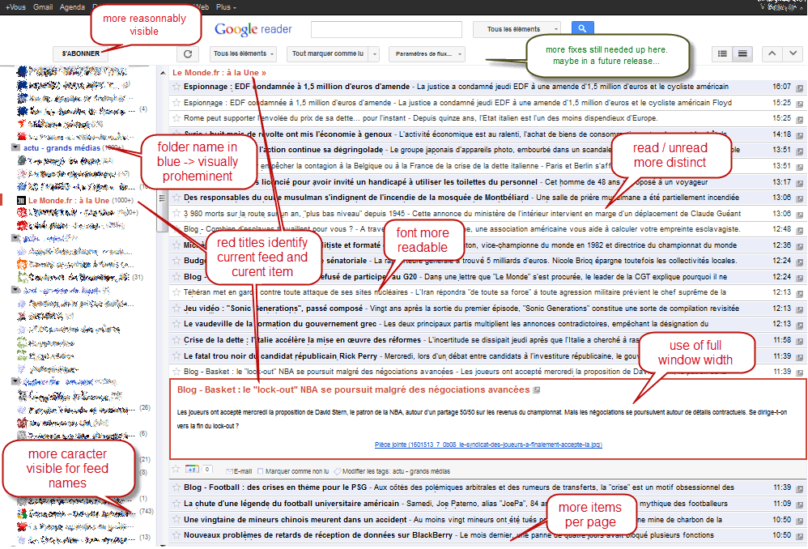Collapse actu - grands médias folder
This screenshot has height=549, width=808.
click(x=15, y=147)
